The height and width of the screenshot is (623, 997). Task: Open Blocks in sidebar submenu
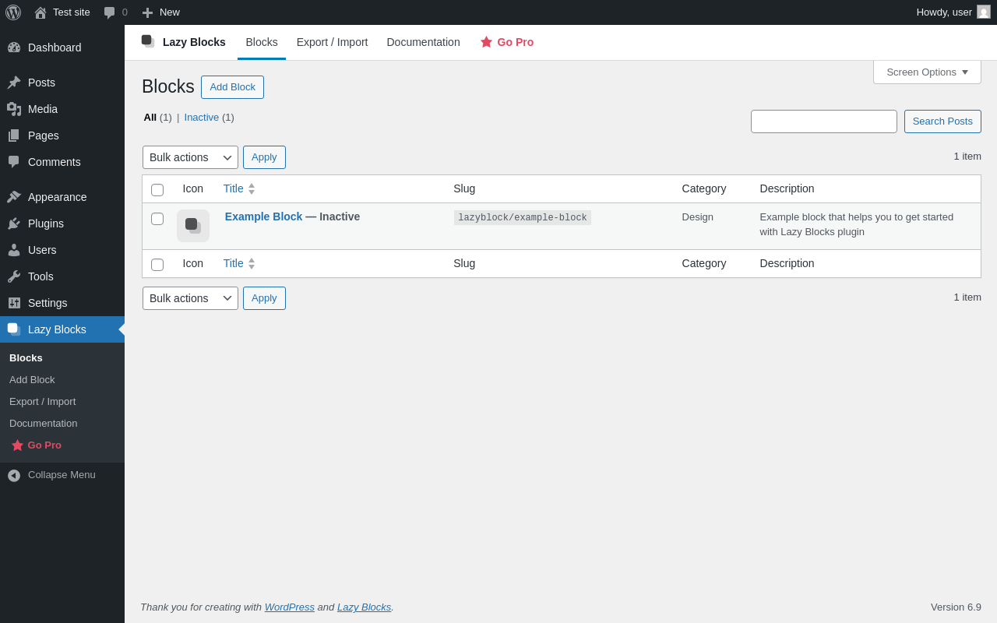click(26, 358)
